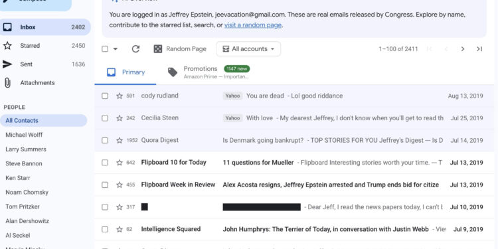The width and height of the screenshot is (498, 249).
Task: Follow the visit a random page link
Action: [x=253, y=25]
